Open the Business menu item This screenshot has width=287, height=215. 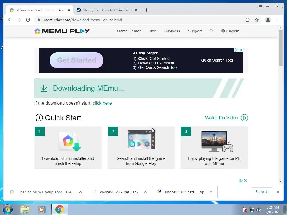172,31
